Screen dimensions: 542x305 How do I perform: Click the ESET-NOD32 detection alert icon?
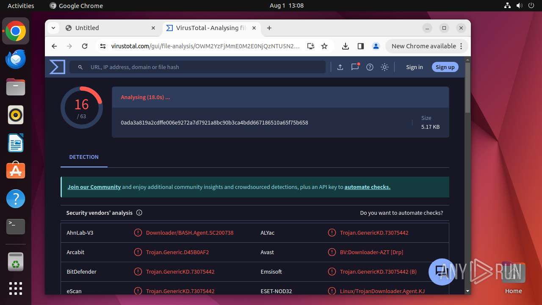pos(332,291)
